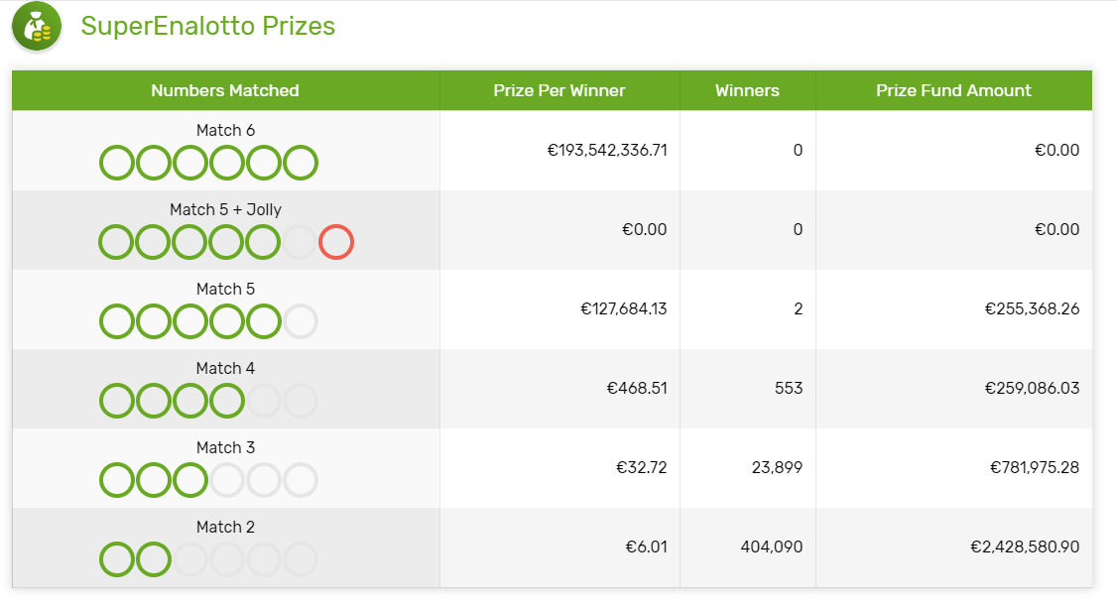The width and height of the screenshot is (1117, 607).
Task: Click the Numbers Matched column header
Action: point(226,90)
